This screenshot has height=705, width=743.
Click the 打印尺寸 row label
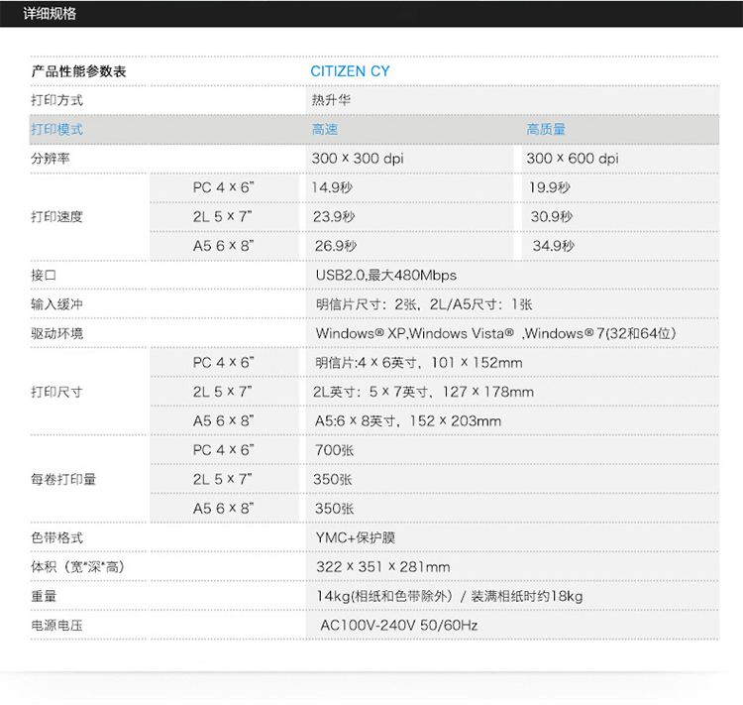(56, 392)
